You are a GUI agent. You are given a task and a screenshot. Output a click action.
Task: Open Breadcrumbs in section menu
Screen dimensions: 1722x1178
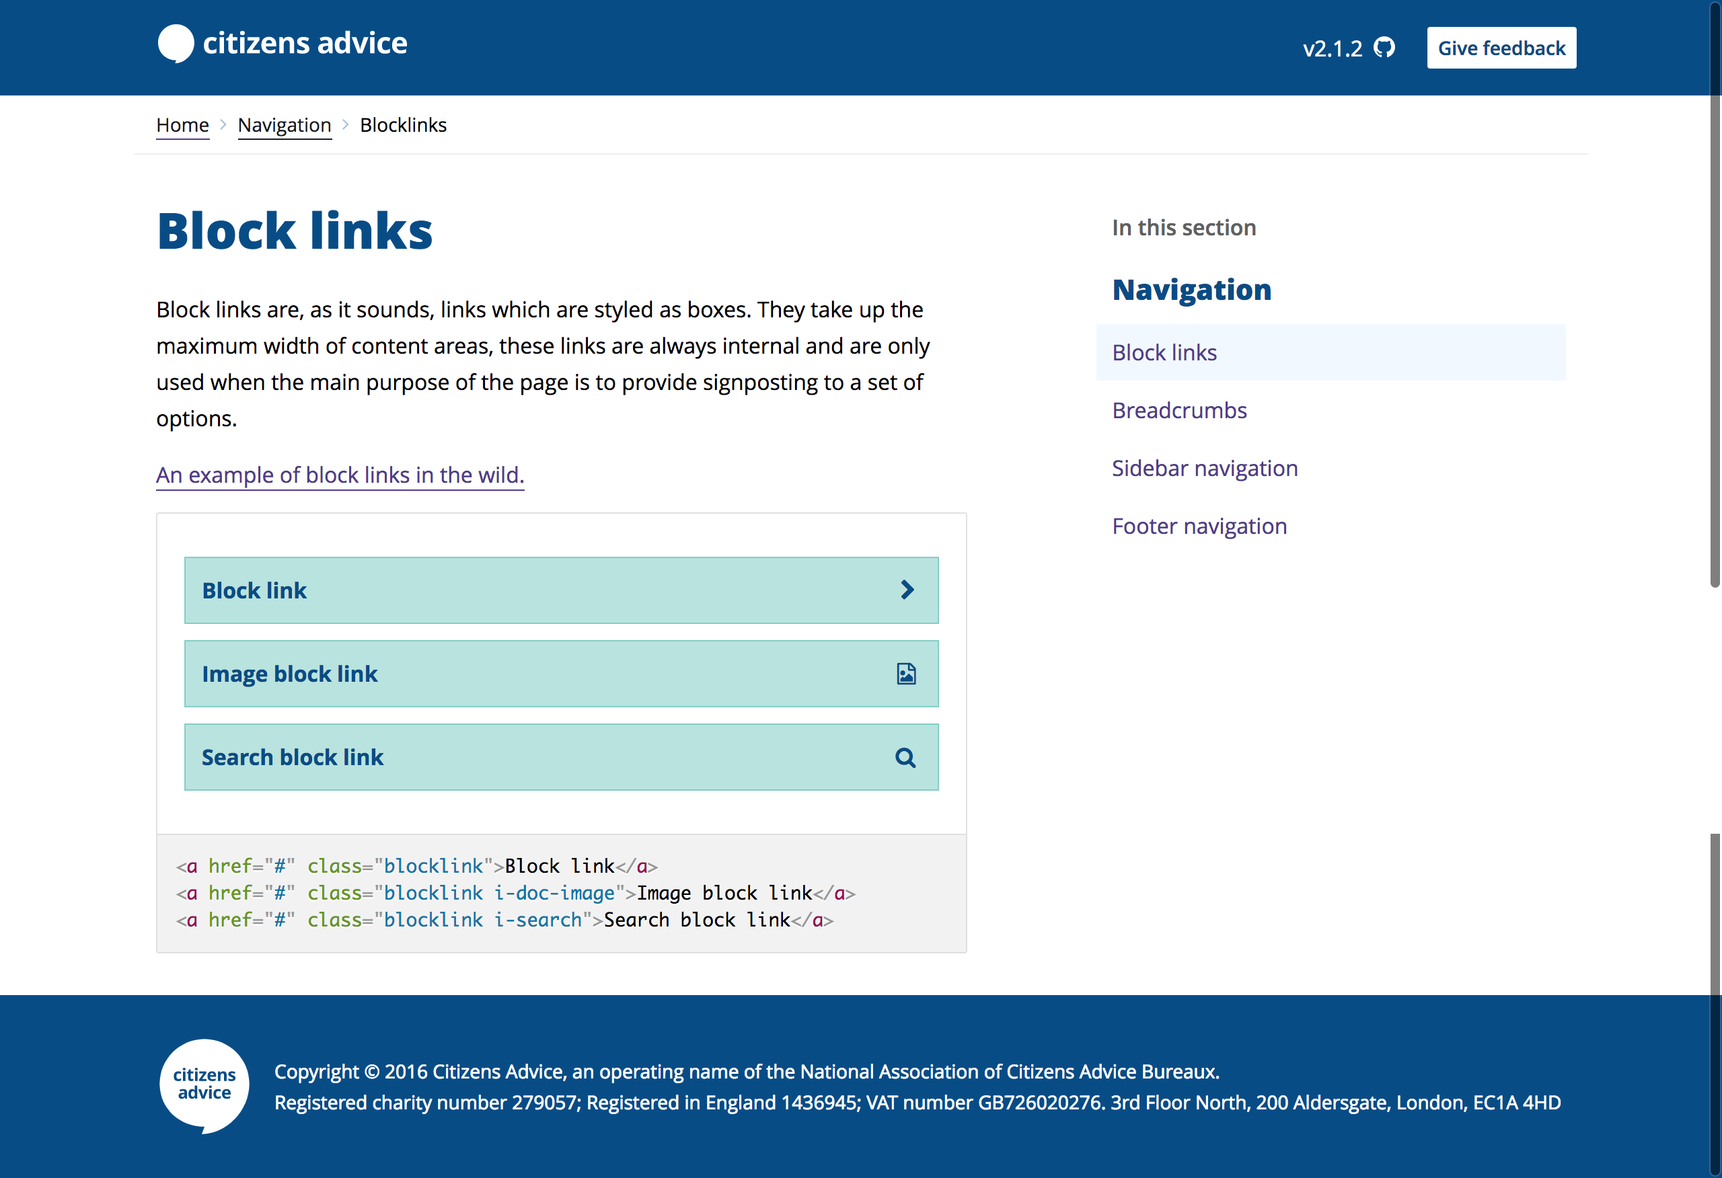1179,410
